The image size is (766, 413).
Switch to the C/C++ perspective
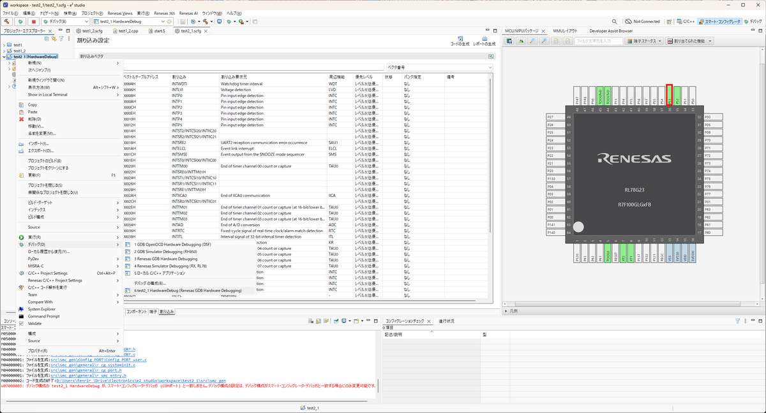pos(686,21)
